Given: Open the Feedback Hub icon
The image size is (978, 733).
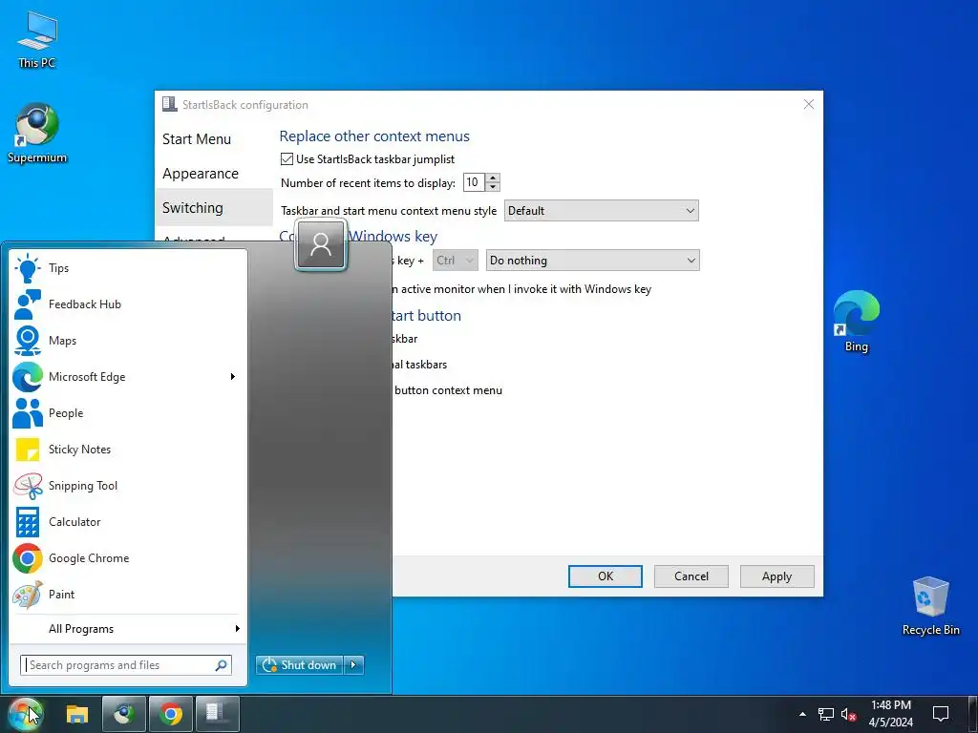Looking at the screenshot, I should click(28, 304).
